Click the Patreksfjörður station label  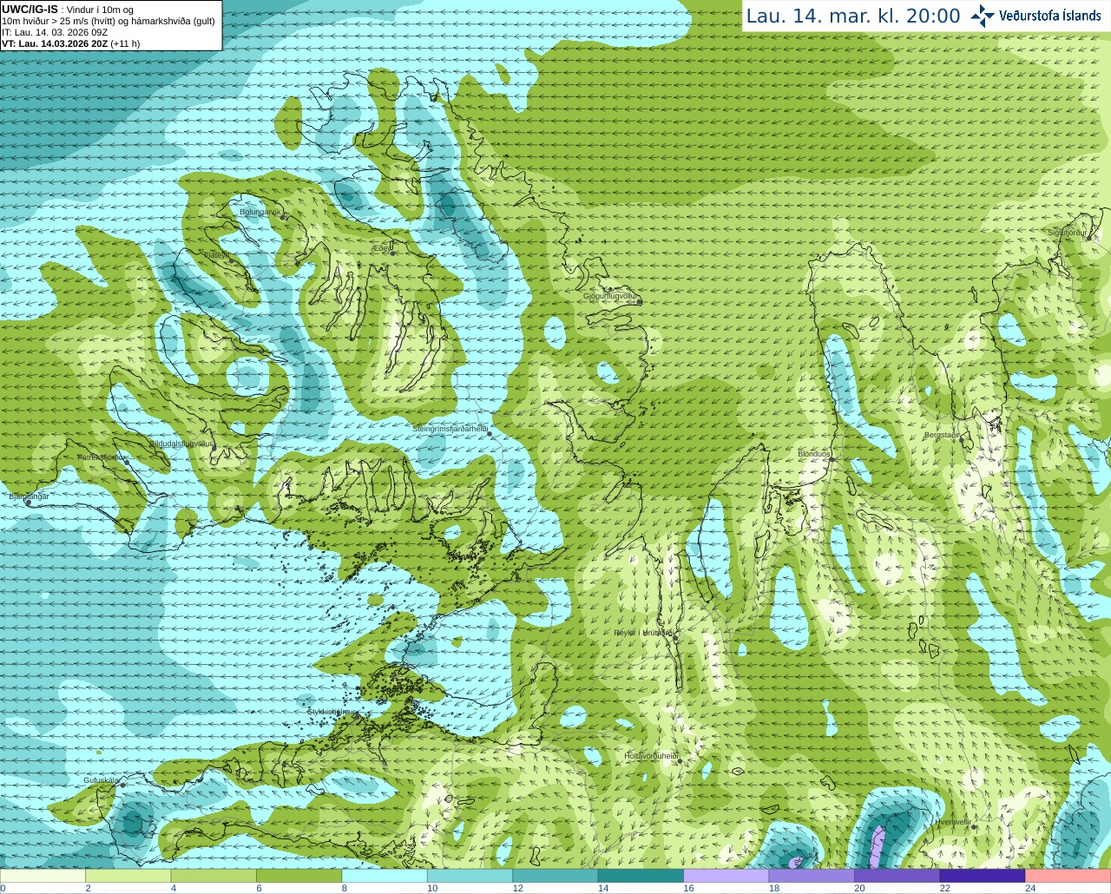click(x=102, y=457)
